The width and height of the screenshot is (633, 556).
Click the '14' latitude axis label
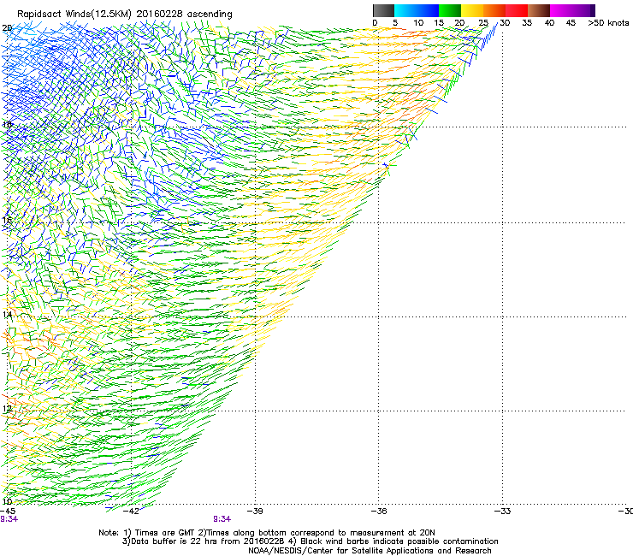(7, 315)
